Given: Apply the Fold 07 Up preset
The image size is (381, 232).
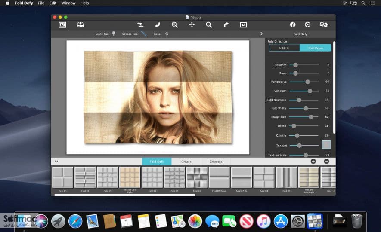Looking at the screenshot, I should pyautogui.click(x=242, y=177).
